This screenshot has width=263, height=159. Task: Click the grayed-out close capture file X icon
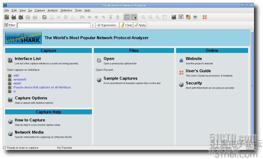(59, 17)
